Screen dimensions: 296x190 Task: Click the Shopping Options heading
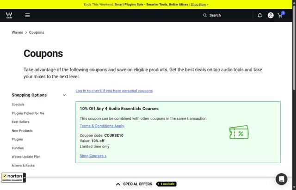tap(29, 95)
